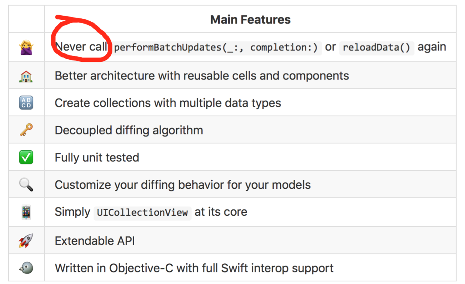
Task: Click the no-gesture woman emoji icon
Action: coord(26,47)
